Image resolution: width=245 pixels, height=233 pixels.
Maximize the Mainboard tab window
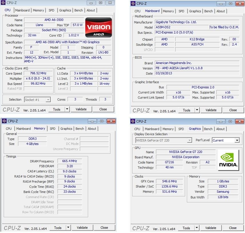click(x=230, y=4)
